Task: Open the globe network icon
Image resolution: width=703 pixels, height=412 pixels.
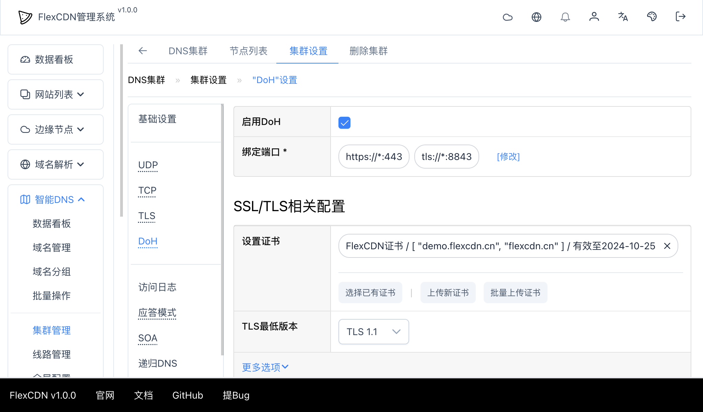Action: click(x=537, y=17)
